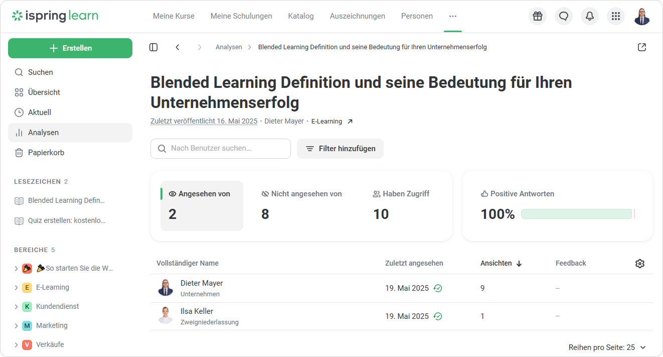The width and height of the screenshot is (663, 357).
Task: Open Dieter Mayer's user row
Action: pyautogui.click(x=402, y=288)
